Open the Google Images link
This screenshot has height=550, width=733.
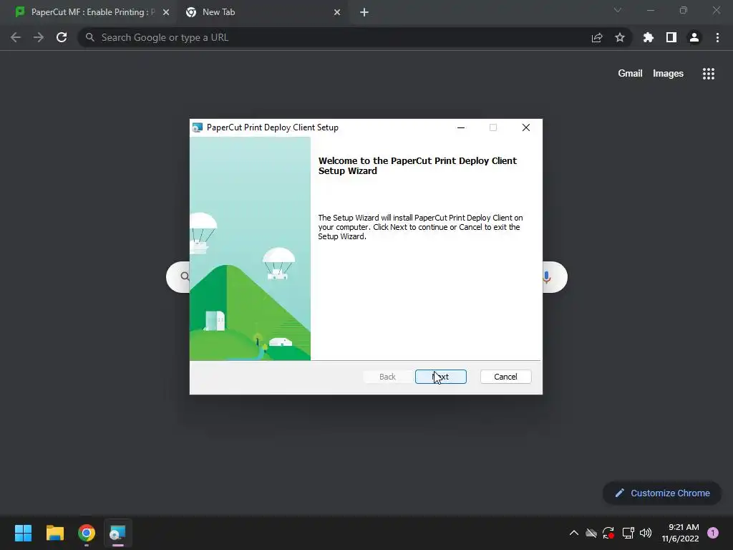668,74
